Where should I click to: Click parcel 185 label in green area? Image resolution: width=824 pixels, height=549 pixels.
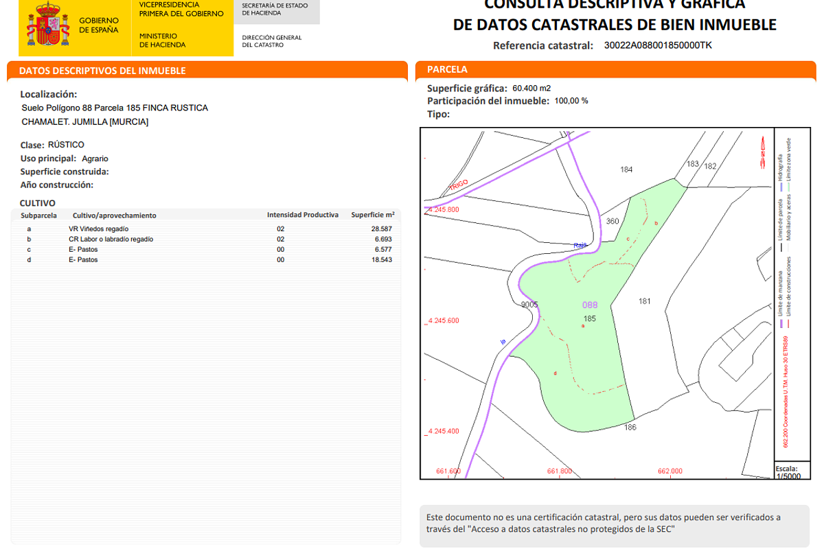click(x=589, y=318)
